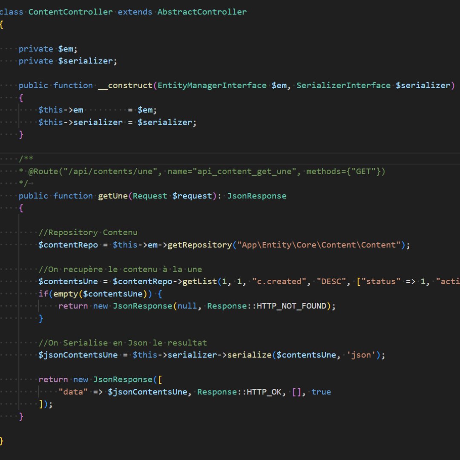Click the extends keyword

[x=135, y=12]
